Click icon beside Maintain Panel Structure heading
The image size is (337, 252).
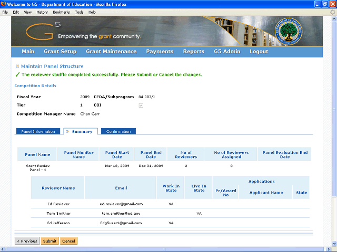click(x=17, y=66)
